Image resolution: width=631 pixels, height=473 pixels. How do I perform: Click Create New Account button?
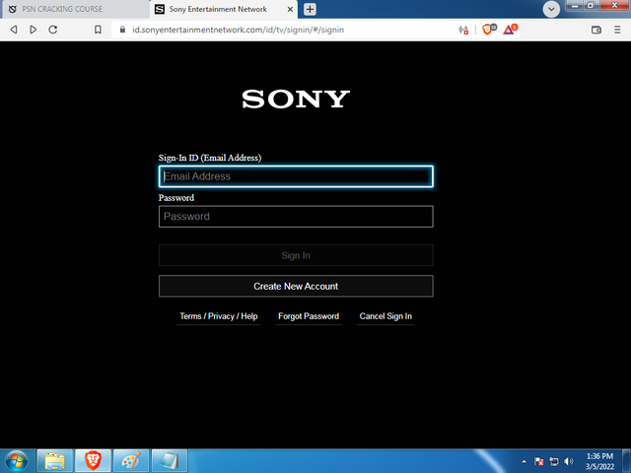pyautogui.click(x=296, y=286)
